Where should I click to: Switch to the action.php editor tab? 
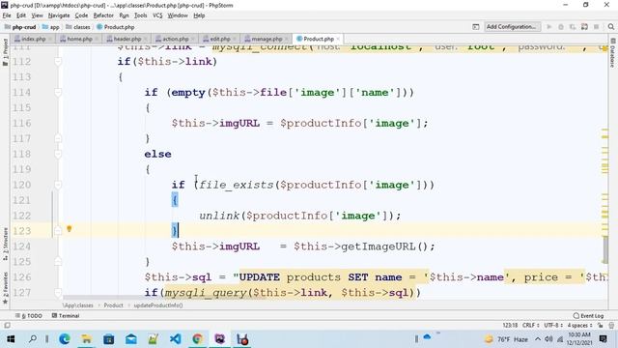tap(176, 39)
